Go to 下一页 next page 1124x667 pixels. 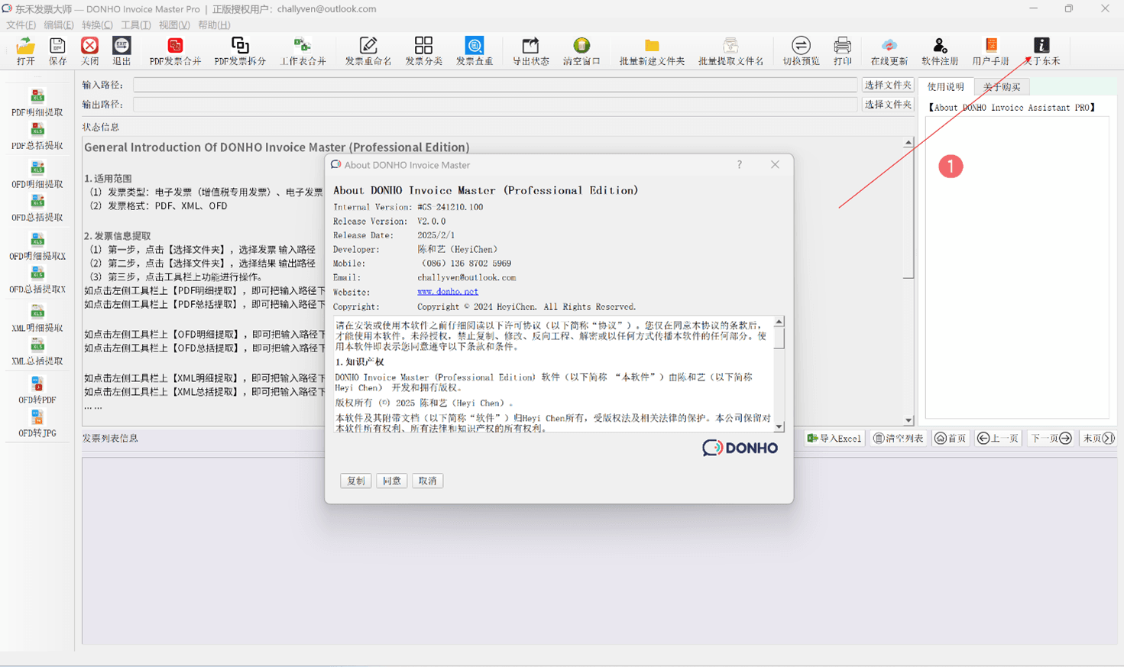click(x=1051, y=439)
